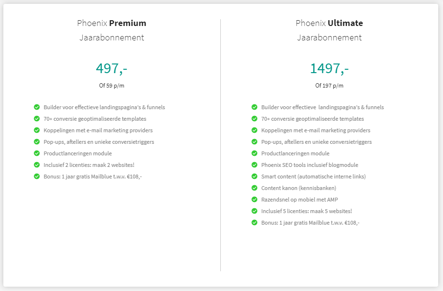
Task: Click the checkmark beside Smart content feature
Action: pos(254,177)
